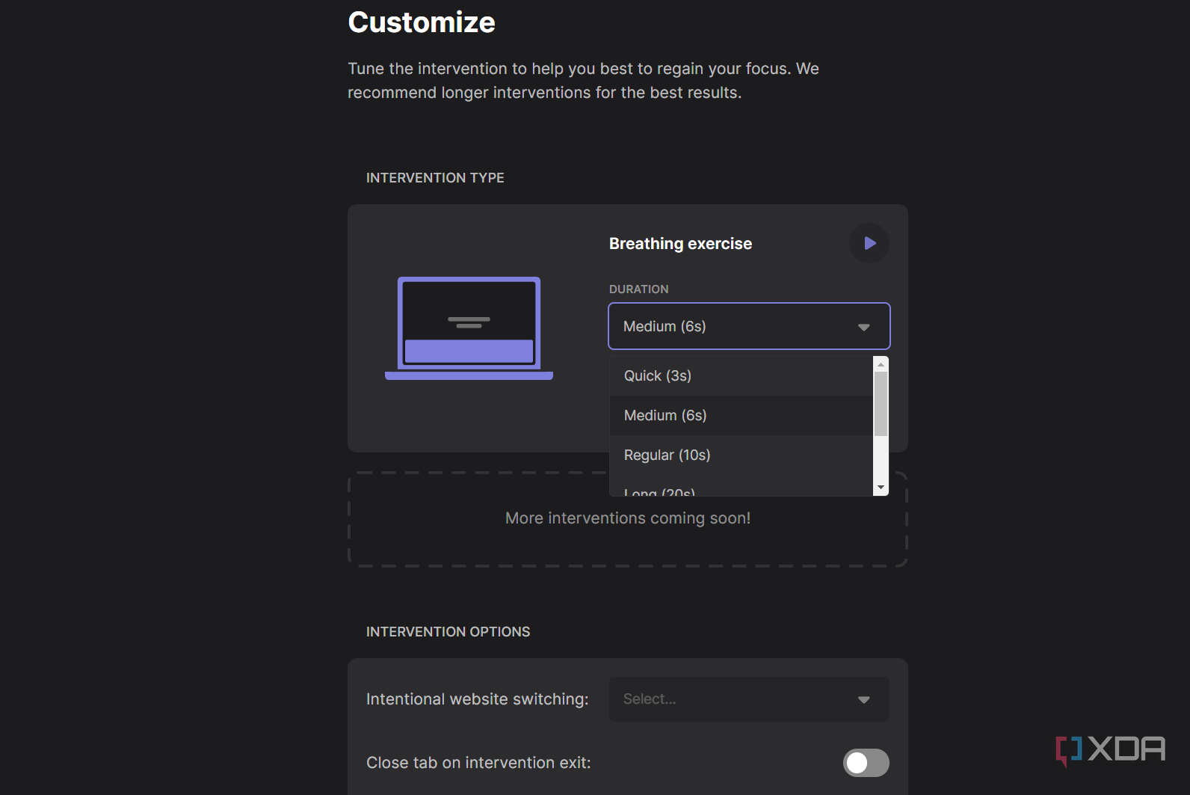Click the Customize page heading
This screenshot has height=795, width=1190.
422,22
